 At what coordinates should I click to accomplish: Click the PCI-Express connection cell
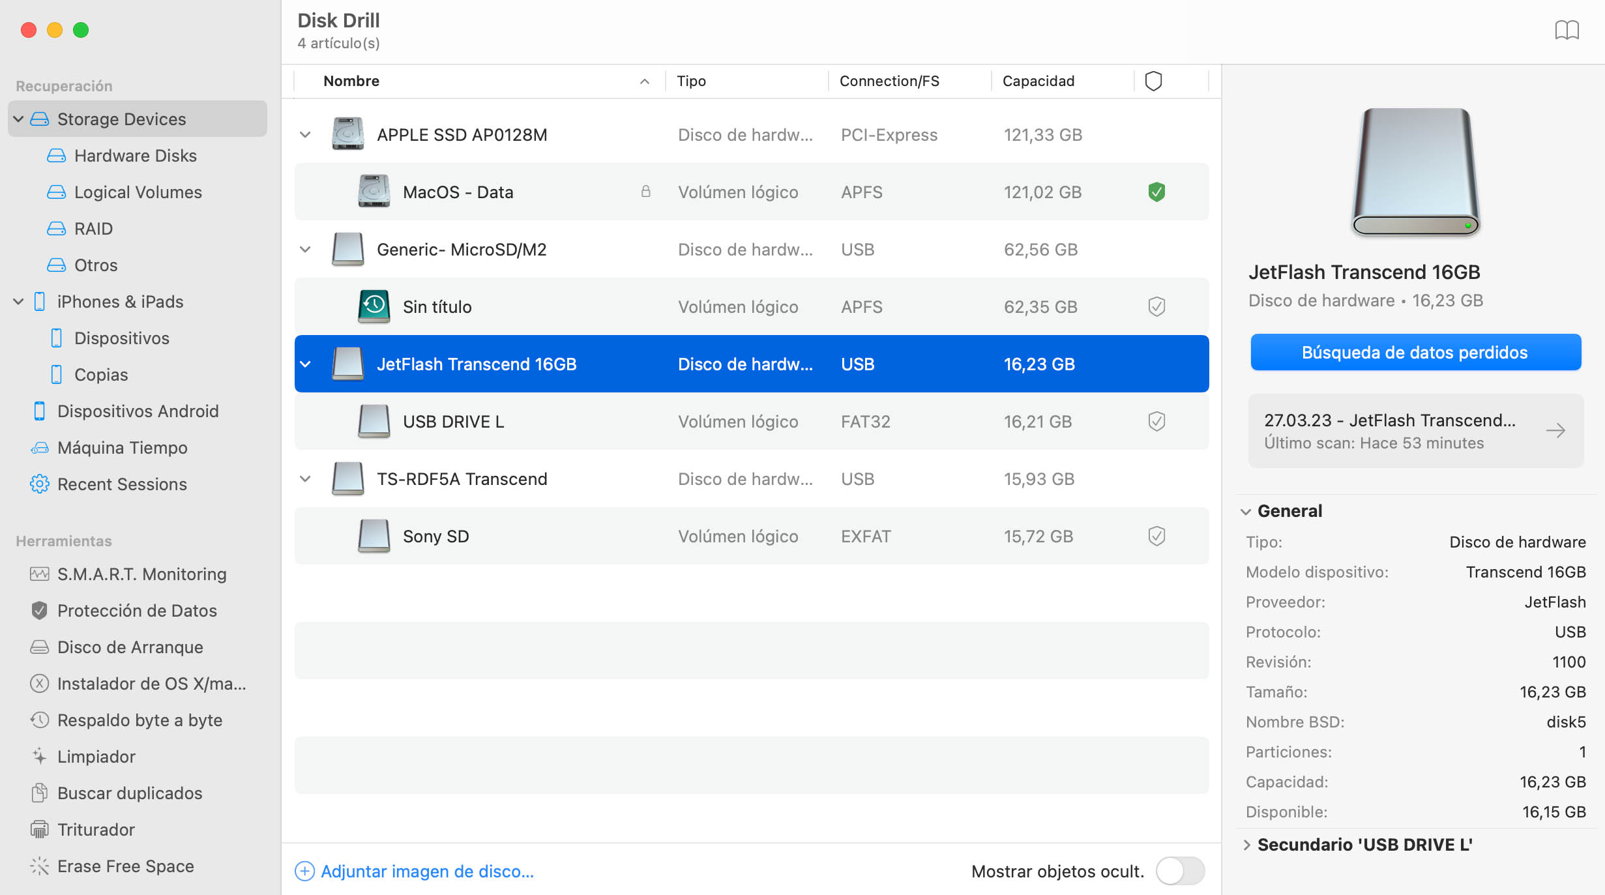click(889, 134)
